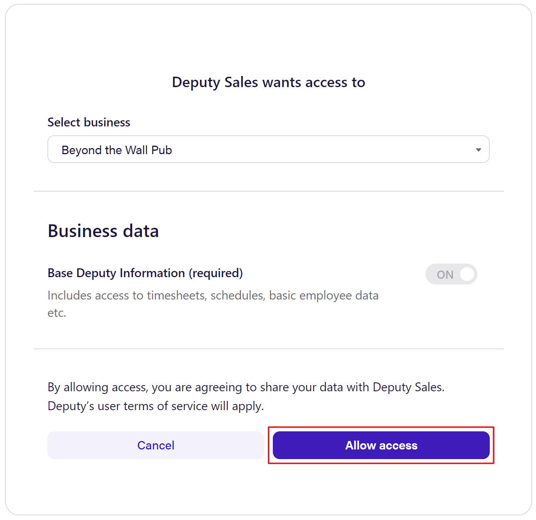Image resolution: width=536 pixels, height=520 pixels.
Task: Click the "Deputy Sales wants access to" title
Action: point(268,82)
